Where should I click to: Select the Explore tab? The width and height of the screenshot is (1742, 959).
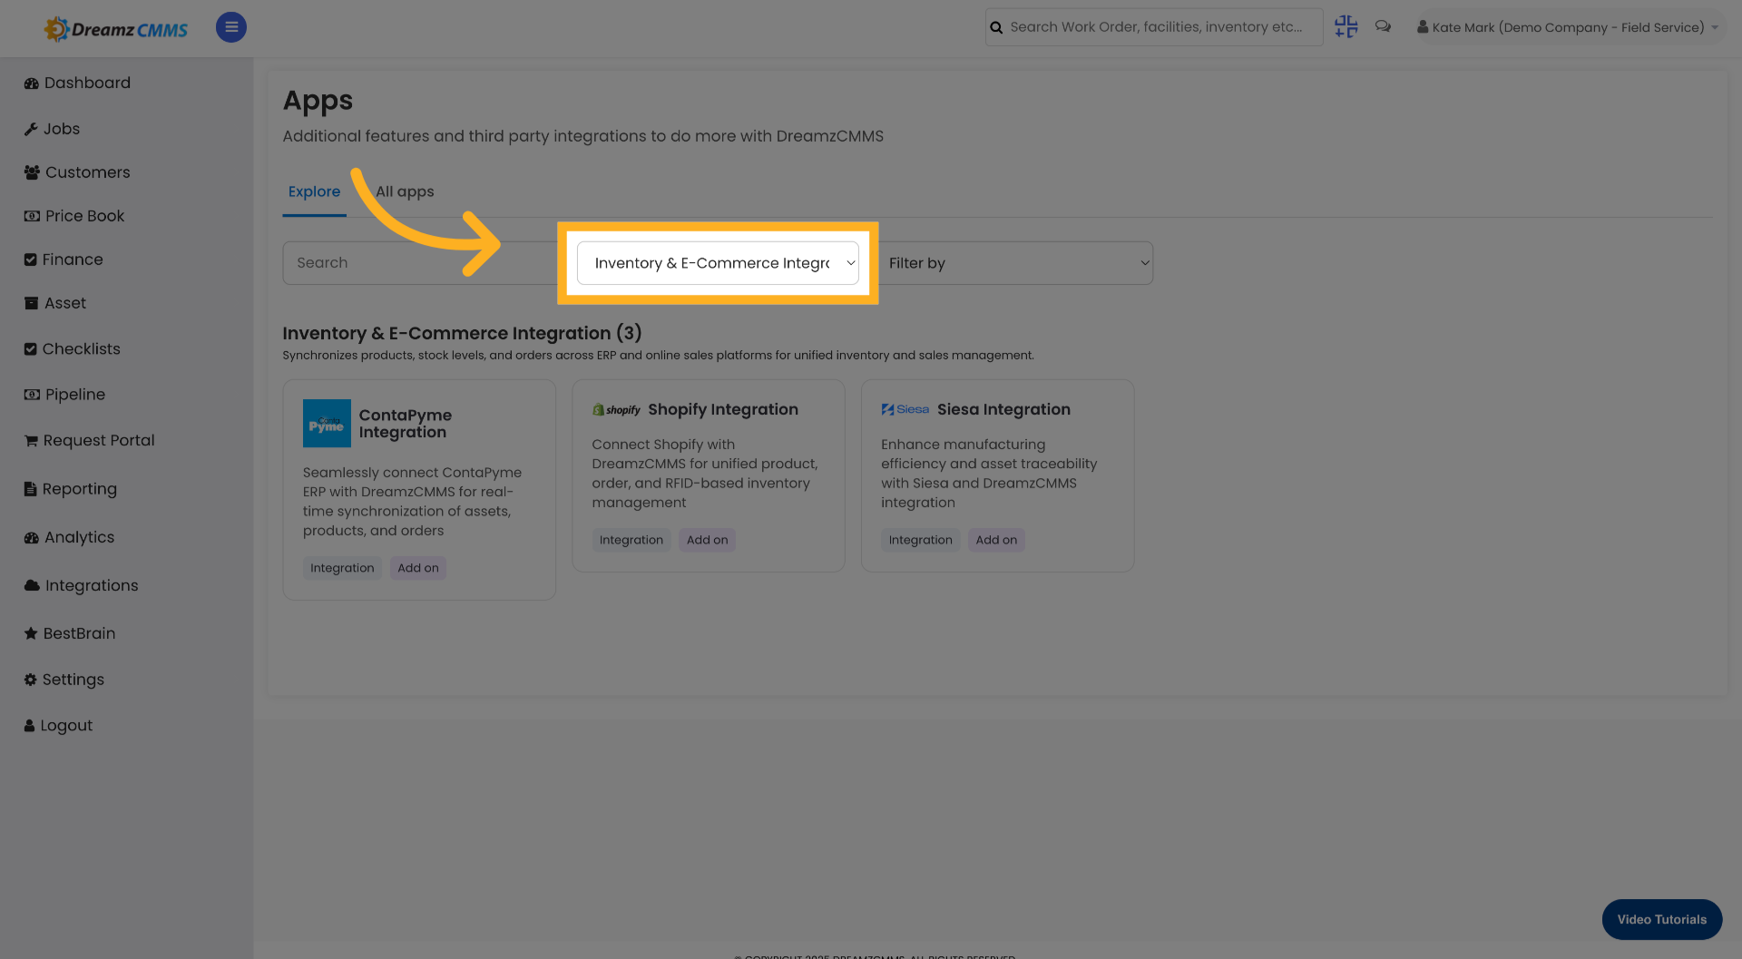coord(314,191)
